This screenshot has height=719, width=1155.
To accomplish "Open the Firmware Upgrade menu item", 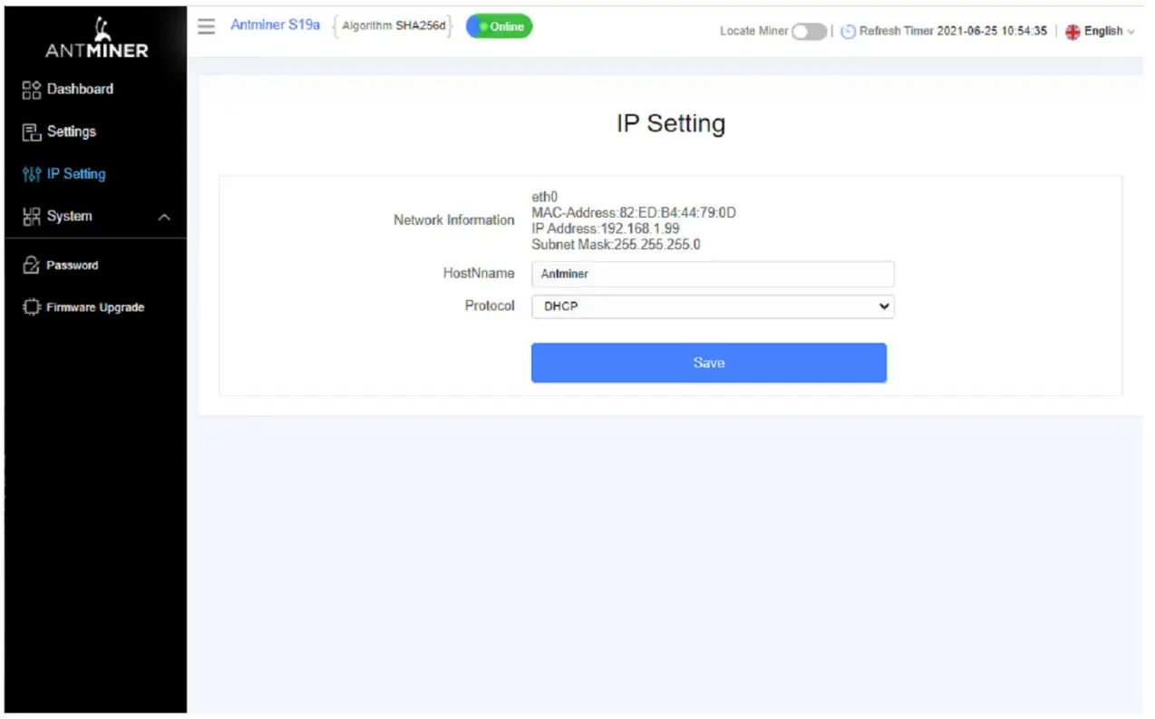I will coord(96,307).
